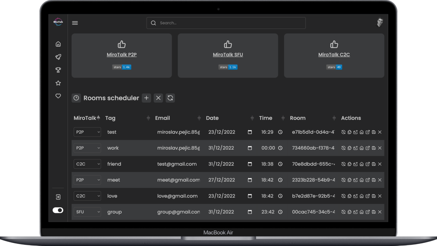Open the hamburger menu at the top left
The height and width of the screenshot is (246, 437).
click(75, 23)
